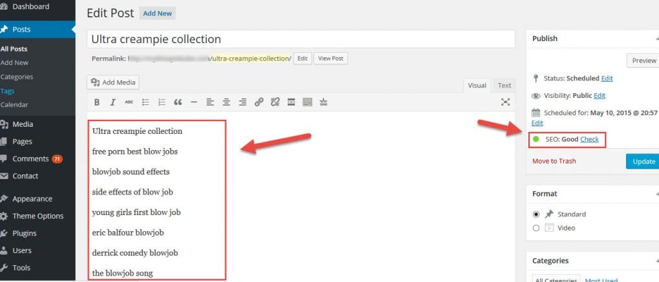Open Media in the sidebar menu
This screenshot has width=659, height=282.
pos(23,124)
